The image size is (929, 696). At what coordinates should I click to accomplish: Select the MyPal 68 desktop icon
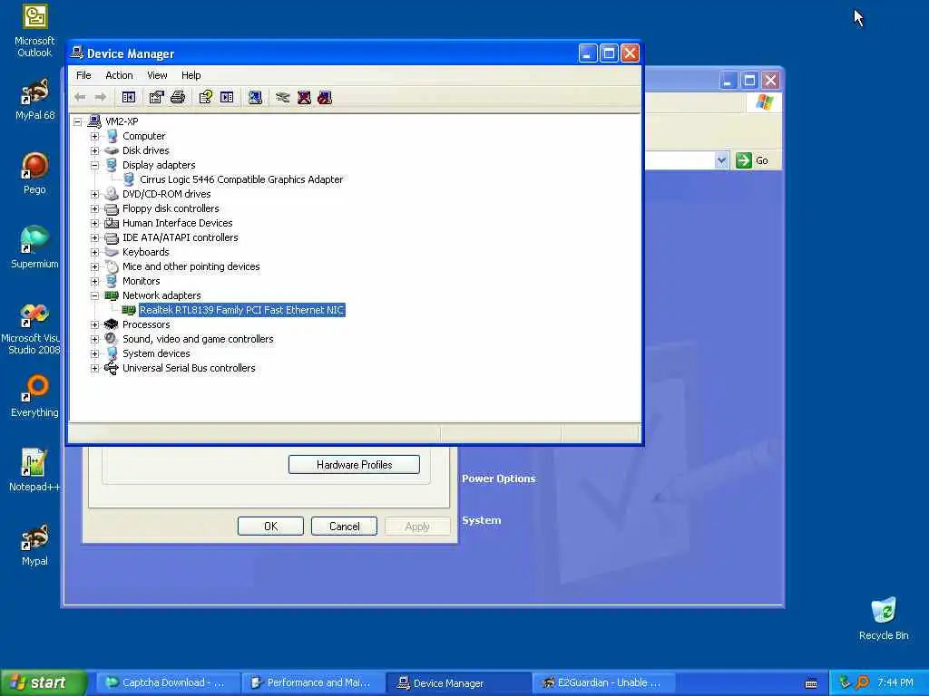(x=35, y=100)
